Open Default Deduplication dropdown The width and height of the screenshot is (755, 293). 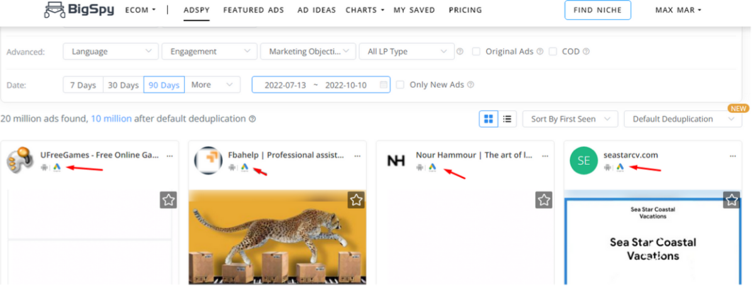coord(683,119)
